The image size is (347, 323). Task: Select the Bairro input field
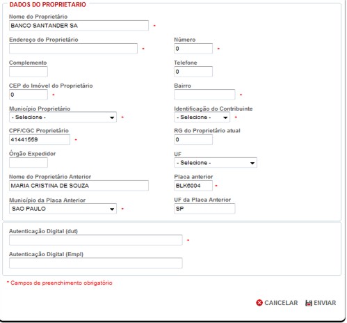click(x=204, y=95)
